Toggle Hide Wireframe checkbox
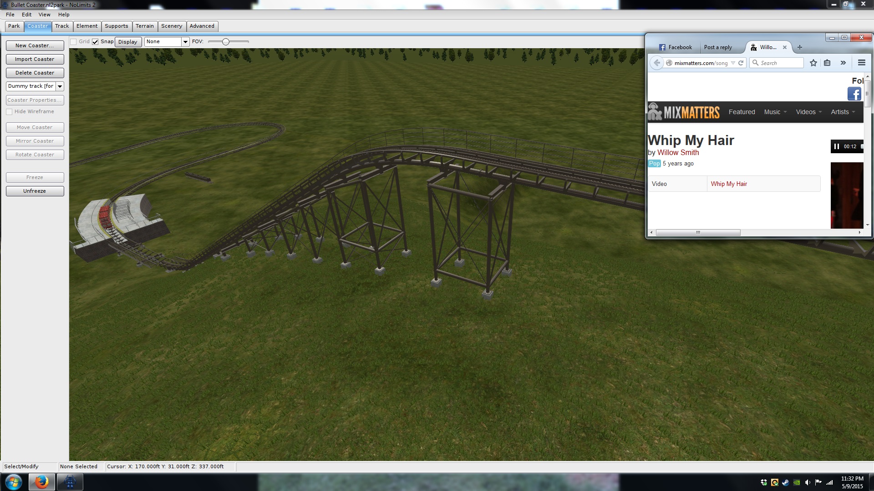The width and height of the screenshot is (874, 491). (9, 112)
